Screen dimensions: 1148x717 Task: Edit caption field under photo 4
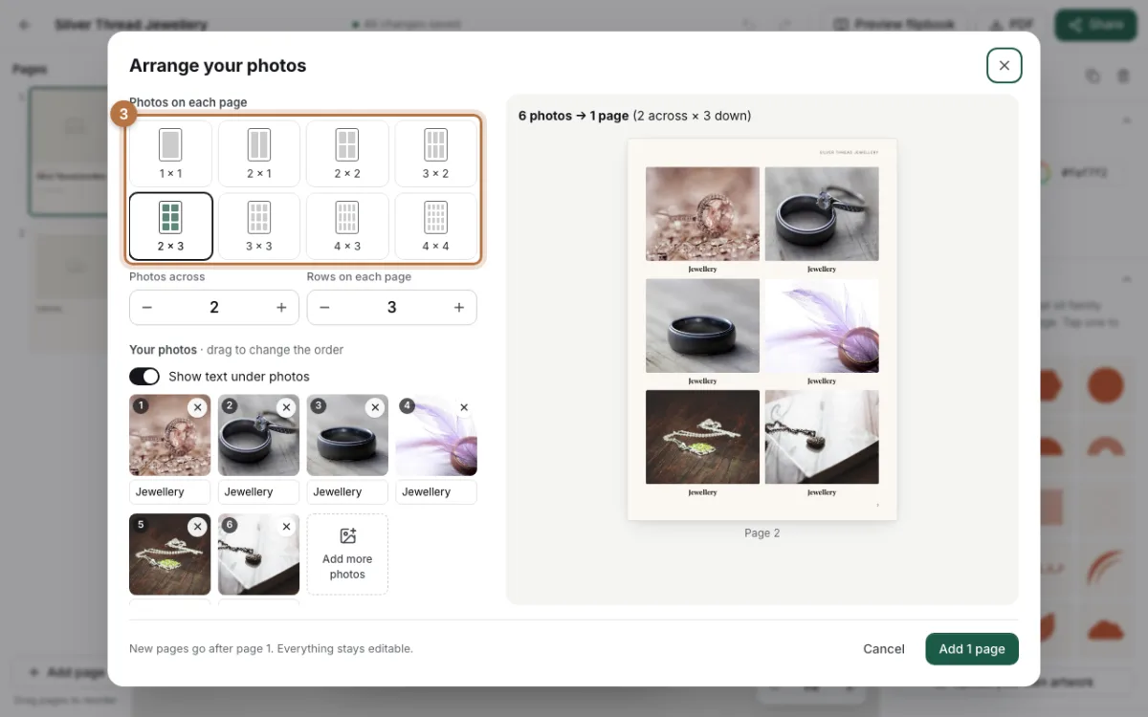436,491
